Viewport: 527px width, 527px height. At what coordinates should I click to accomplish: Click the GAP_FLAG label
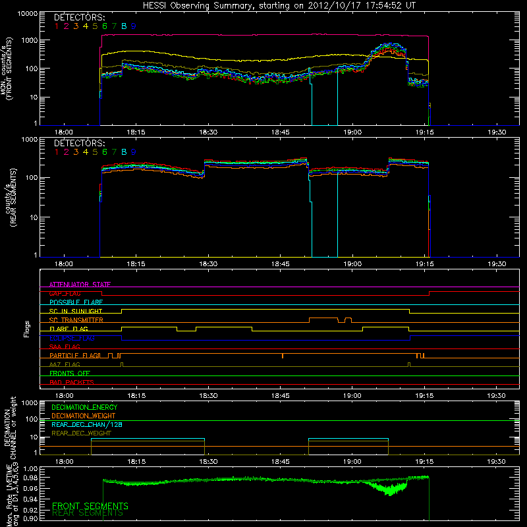click(65, 293)
